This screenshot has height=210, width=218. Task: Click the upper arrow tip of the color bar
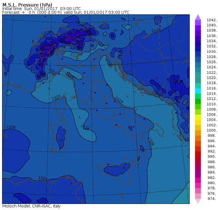(198, 17)
